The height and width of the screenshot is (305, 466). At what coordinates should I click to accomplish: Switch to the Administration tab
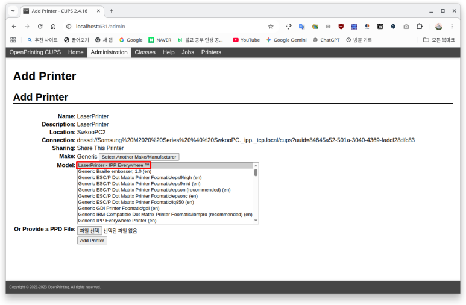point(109,52)
